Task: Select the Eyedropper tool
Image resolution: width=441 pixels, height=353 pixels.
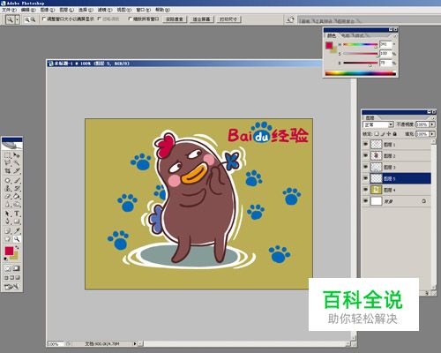Action: pos(17,231)
